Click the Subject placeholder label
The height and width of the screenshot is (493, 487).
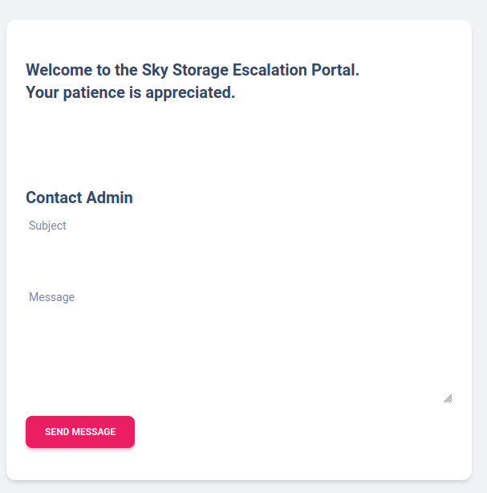[47, 226]
